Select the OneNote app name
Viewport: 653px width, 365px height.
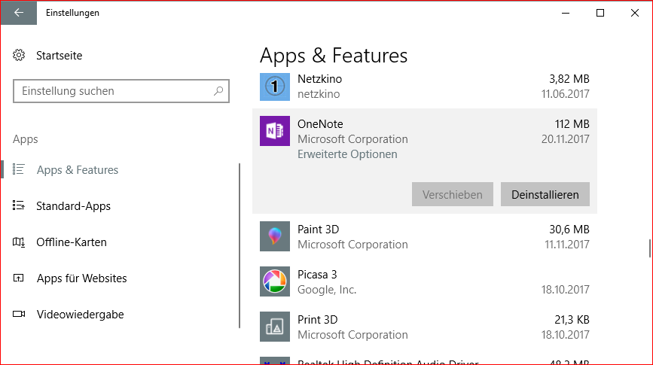(320, 124)
